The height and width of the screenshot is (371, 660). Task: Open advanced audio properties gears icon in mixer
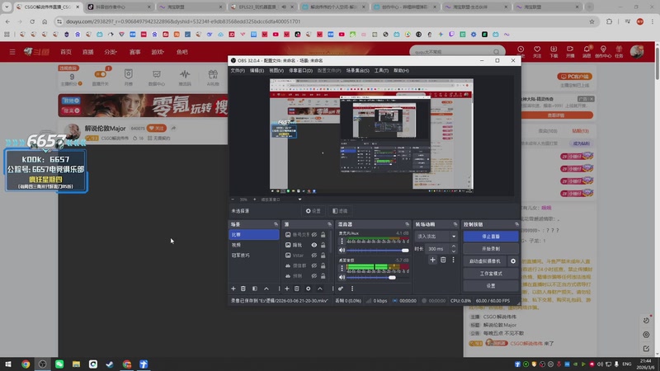[x=341, y=289]
